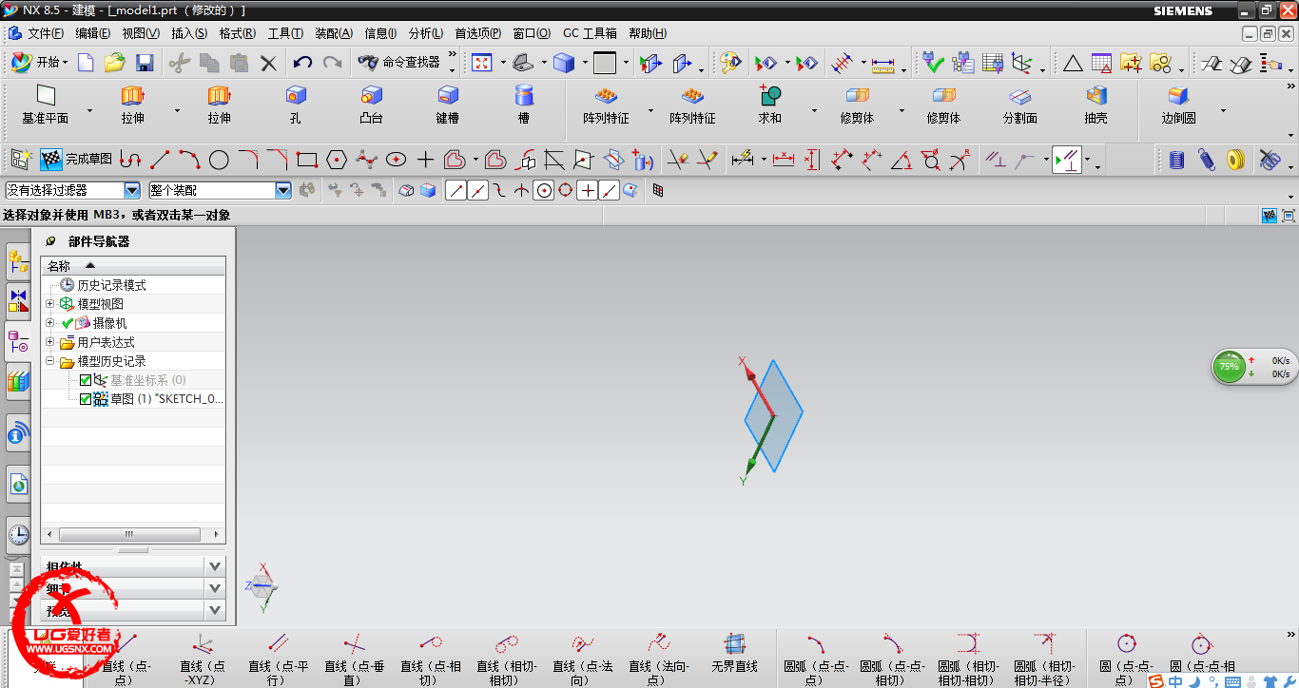1299x688 pixels.
Task: Select the Ellipse sketch tool
Action: coord(396,160)
